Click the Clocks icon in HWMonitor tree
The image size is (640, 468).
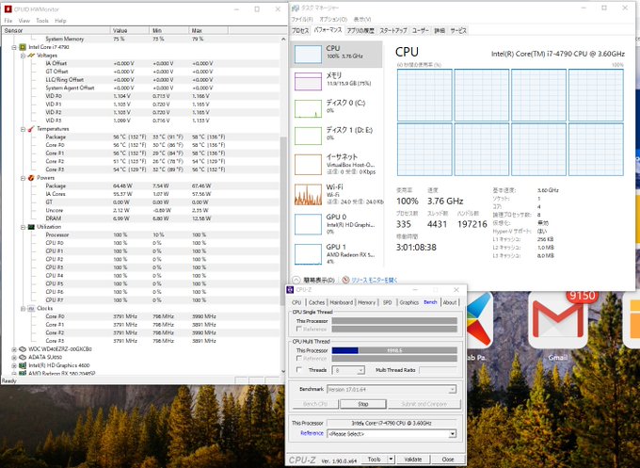click(x=31, y=308)
